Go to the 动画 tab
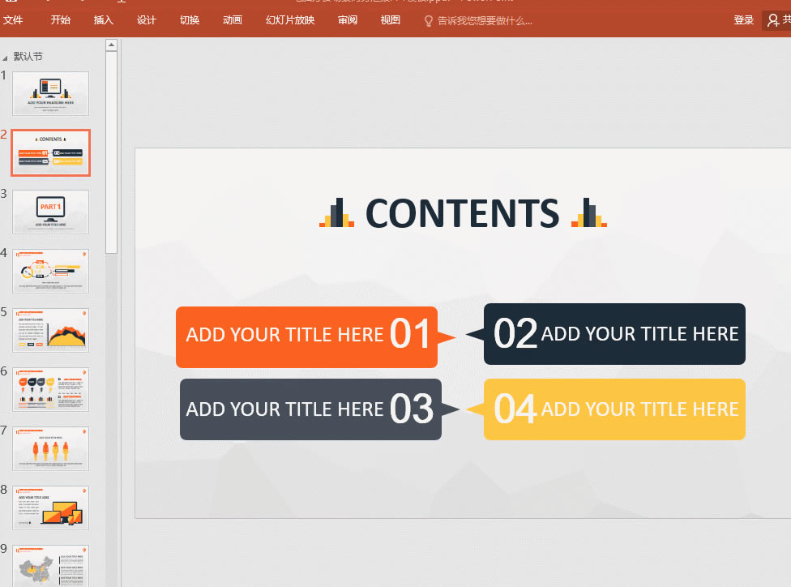 [x=233, y=20]
